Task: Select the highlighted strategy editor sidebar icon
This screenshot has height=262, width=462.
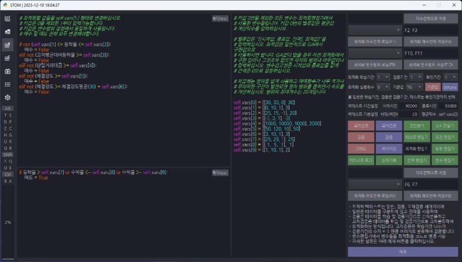Action: pos(8,45)
